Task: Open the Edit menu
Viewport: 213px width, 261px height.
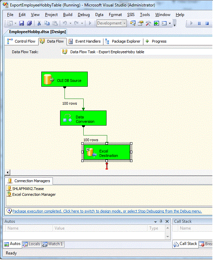Action: pyautogui.click(x=22, y=15)
